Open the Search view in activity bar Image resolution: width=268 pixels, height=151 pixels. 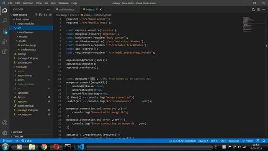click(5, 21)
